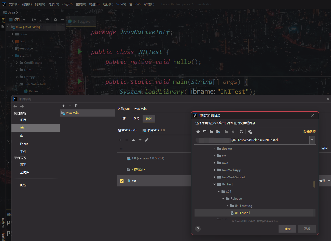Image resolution: width=331 pixels, height=241 pixels.
Task: Confirm with the 确定 button
Action: [287, 229]
